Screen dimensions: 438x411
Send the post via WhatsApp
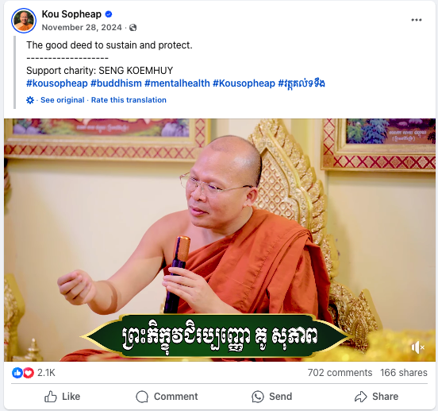[x=272, y=397]
